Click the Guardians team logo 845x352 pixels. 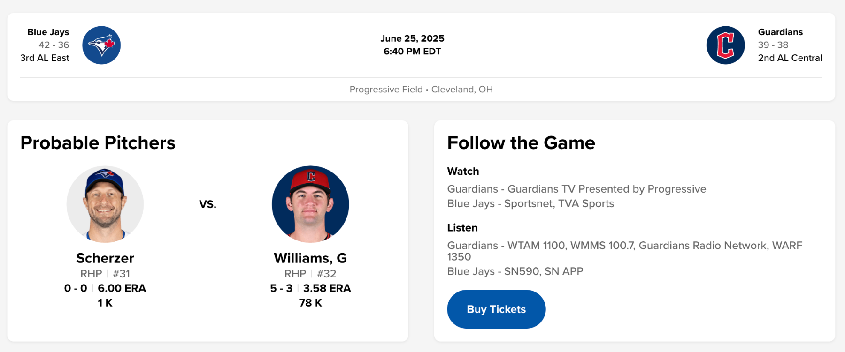click(725, 45)
